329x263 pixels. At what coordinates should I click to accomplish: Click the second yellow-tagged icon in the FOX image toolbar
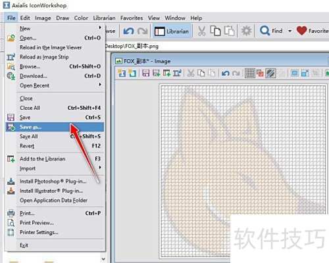coord(132,73)
